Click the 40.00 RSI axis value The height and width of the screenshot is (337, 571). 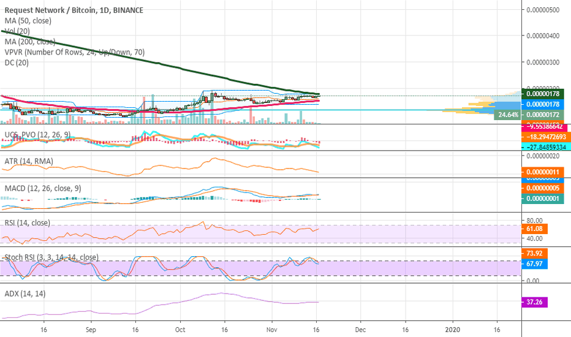coord(534,238)
